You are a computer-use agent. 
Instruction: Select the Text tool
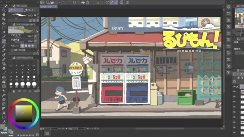coord(4,113)
